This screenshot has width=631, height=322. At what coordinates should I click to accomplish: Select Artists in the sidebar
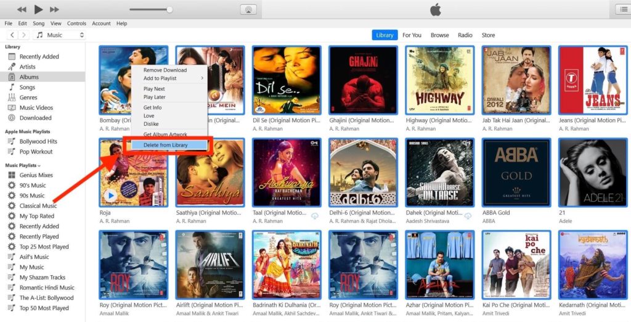27,67
